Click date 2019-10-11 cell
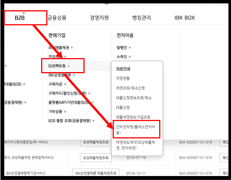Screen dimensions: 231x180 point(136,173)
